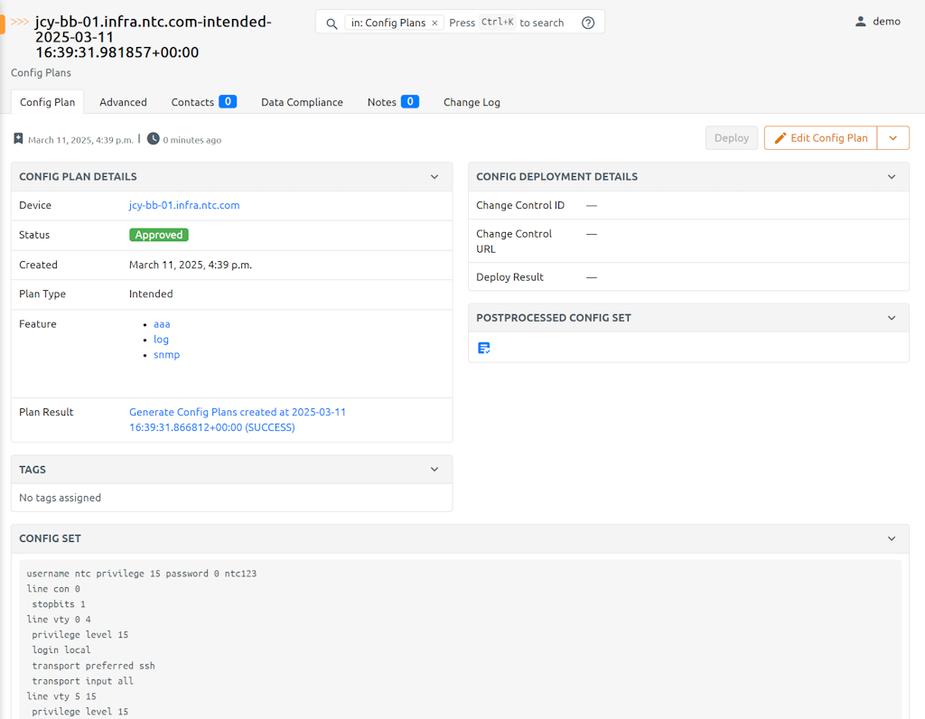Click the clock icon next to '0 minutes ago'
This screenshot has width=925, height=719.
(x=154, y=139)
